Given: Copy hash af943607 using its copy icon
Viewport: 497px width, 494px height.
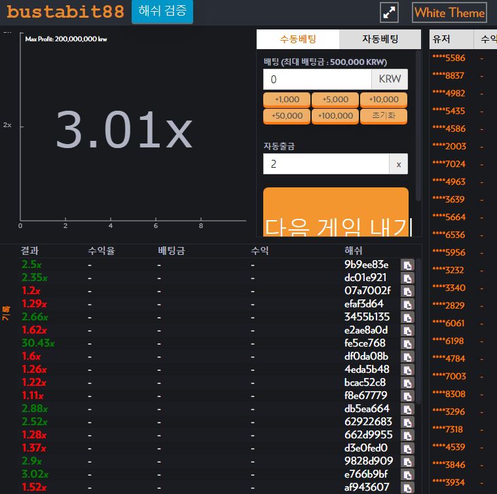Looking at the screenshot, I should 407,487.
